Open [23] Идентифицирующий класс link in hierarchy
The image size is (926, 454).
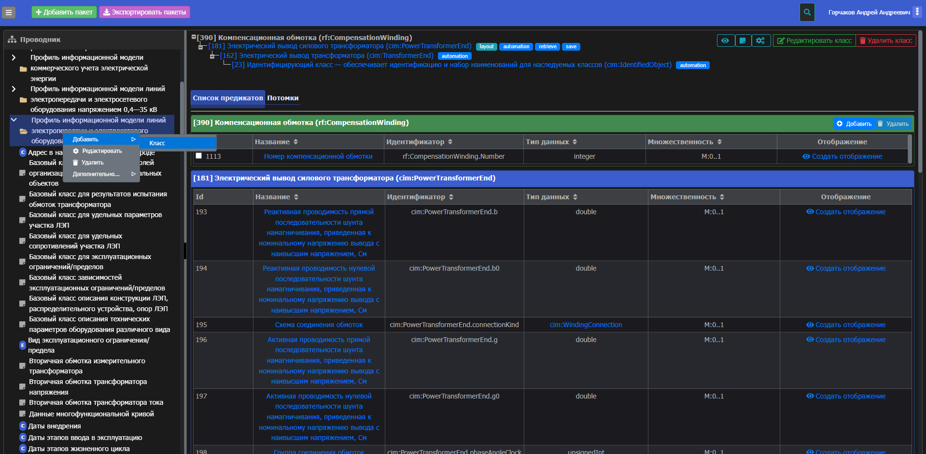[451, 65]
